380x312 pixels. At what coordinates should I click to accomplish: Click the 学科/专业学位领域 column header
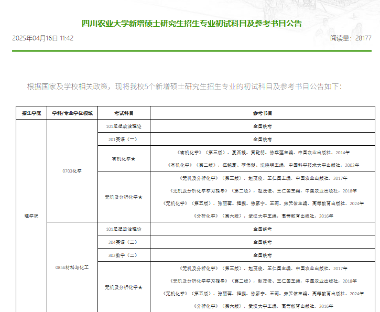point(72,113)
